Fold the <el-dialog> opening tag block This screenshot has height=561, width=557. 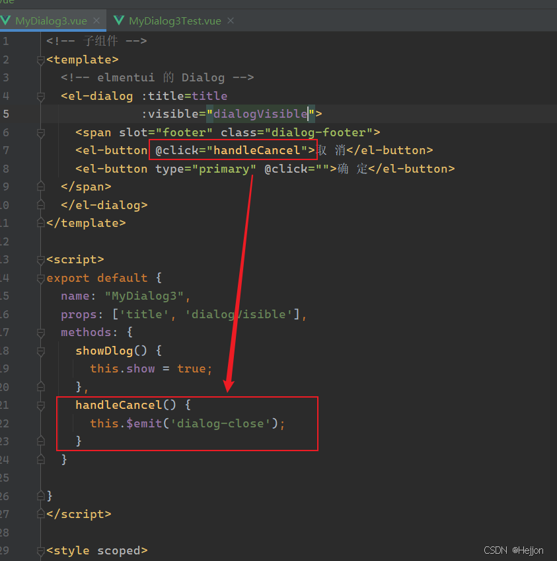[41, 97]
